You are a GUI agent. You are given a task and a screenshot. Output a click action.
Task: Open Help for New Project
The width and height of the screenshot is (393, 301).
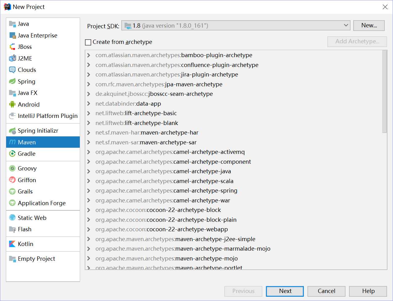(368, 291)
